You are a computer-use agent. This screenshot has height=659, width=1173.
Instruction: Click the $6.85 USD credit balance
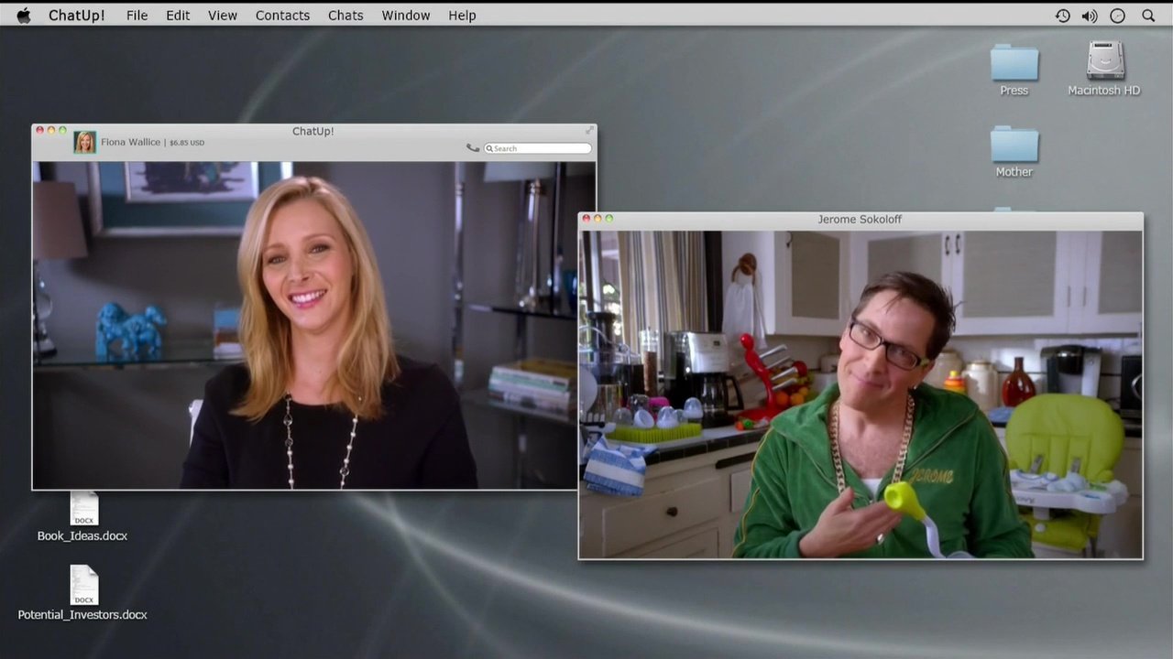[187, 143]
